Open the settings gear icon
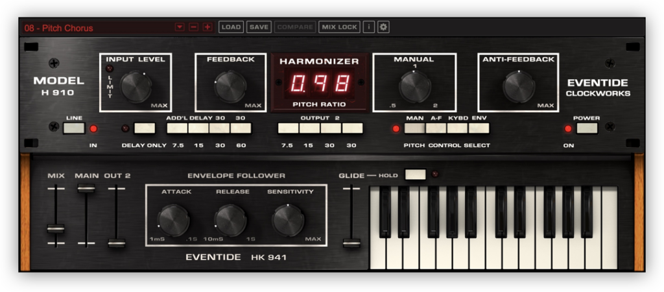Image resolution: width=664 pixels, height=292 pixels. [384, 27]
